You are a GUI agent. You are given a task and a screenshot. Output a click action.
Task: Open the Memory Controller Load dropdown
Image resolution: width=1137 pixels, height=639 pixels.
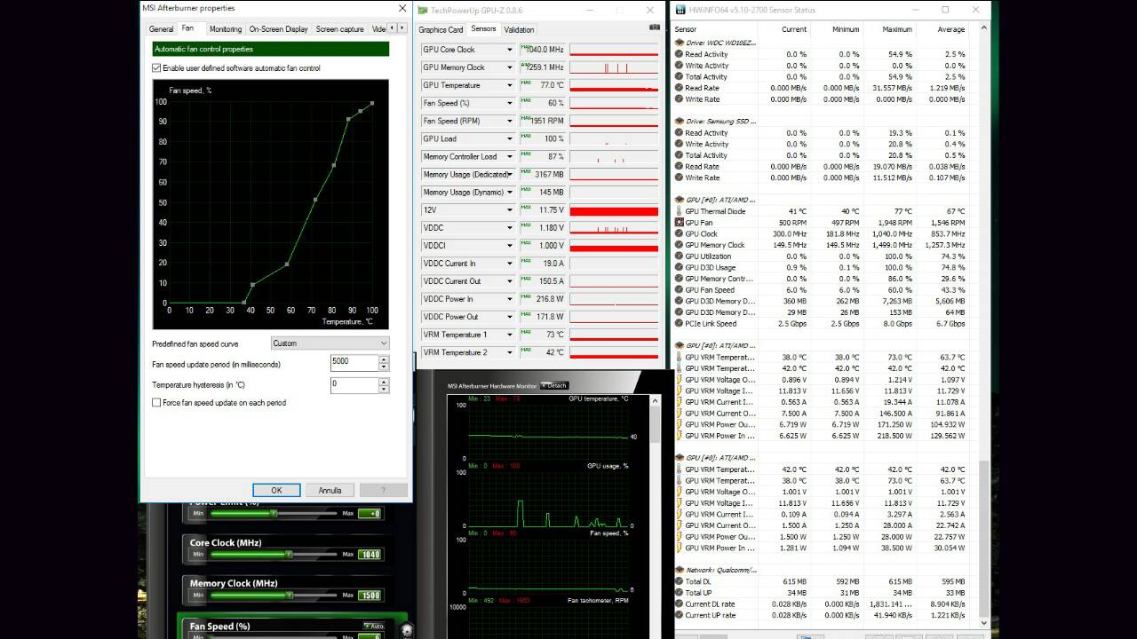pyautogui.click(x=509, y=156)
